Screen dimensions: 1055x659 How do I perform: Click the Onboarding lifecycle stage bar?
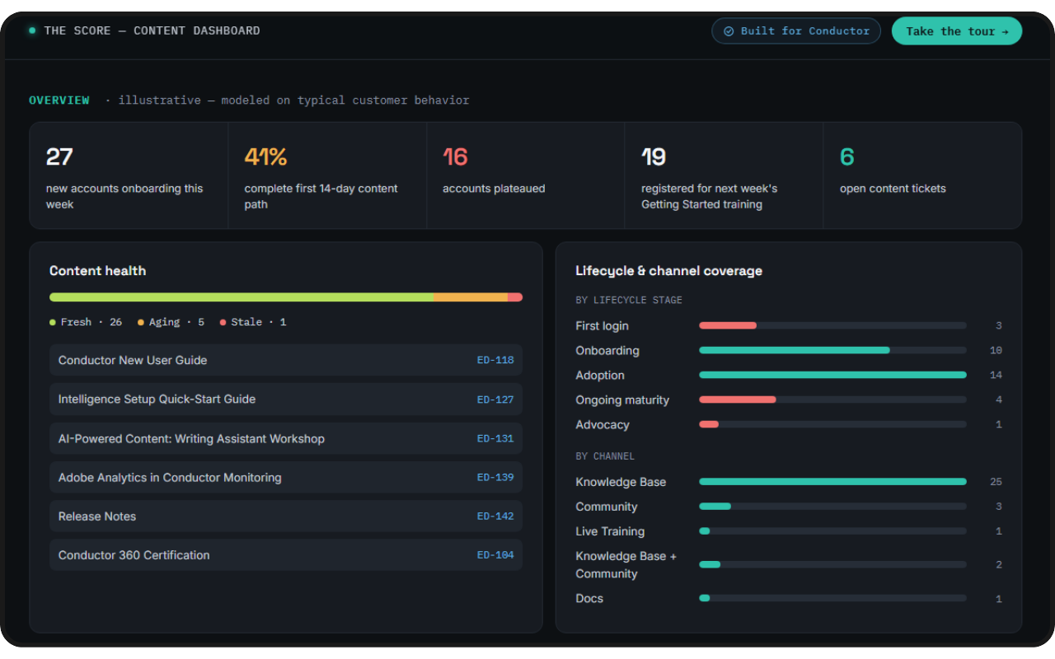(x=832, y=350)
